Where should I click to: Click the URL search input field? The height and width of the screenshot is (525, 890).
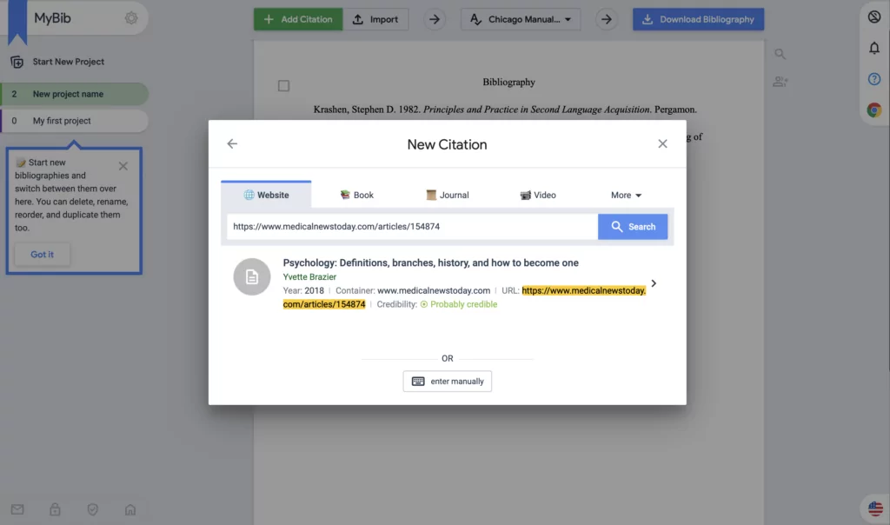tap(412, 227)
